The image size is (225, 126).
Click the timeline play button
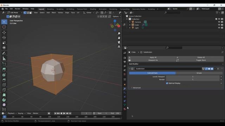(x=64, y=113)
